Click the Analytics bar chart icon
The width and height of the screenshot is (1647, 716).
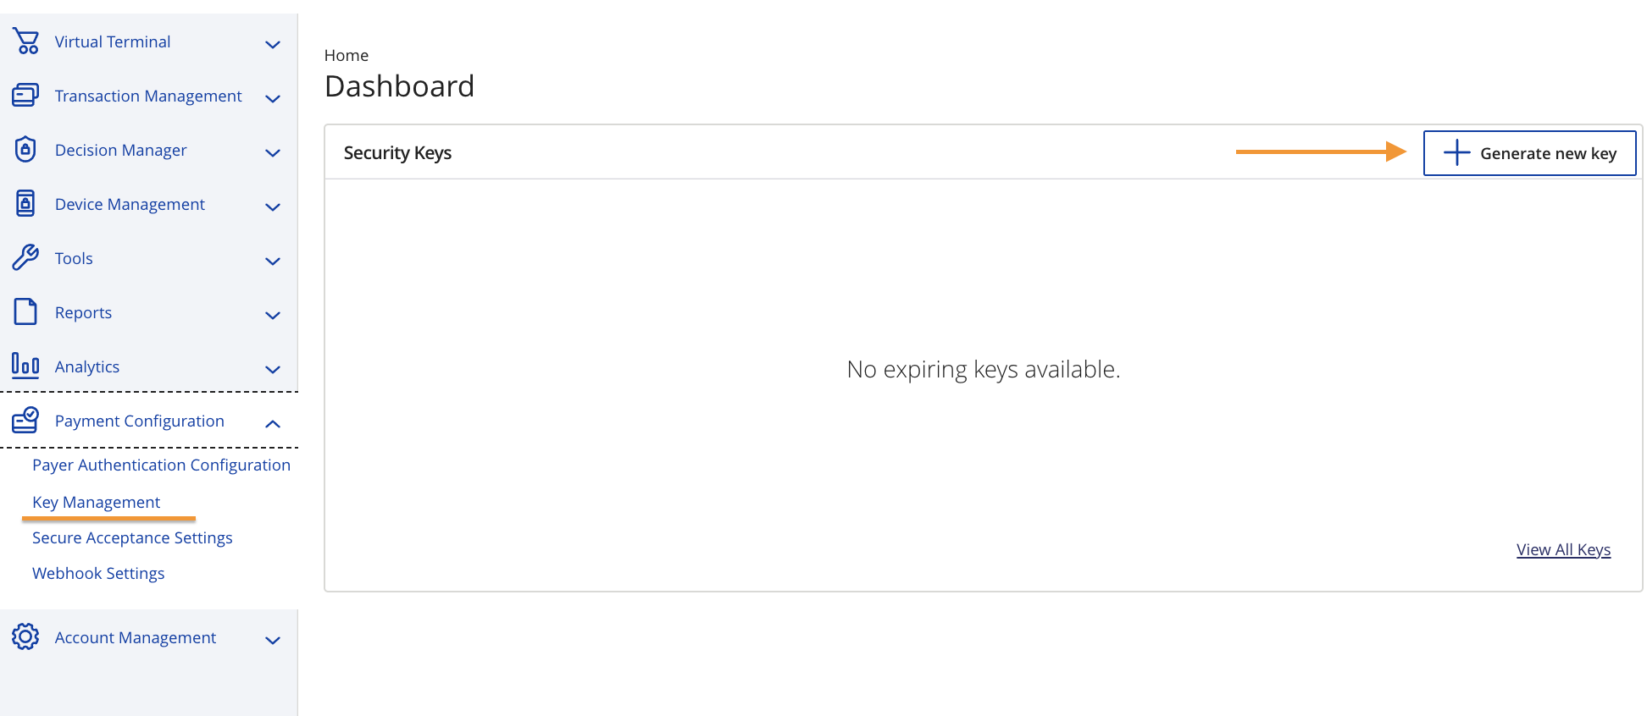25,366
